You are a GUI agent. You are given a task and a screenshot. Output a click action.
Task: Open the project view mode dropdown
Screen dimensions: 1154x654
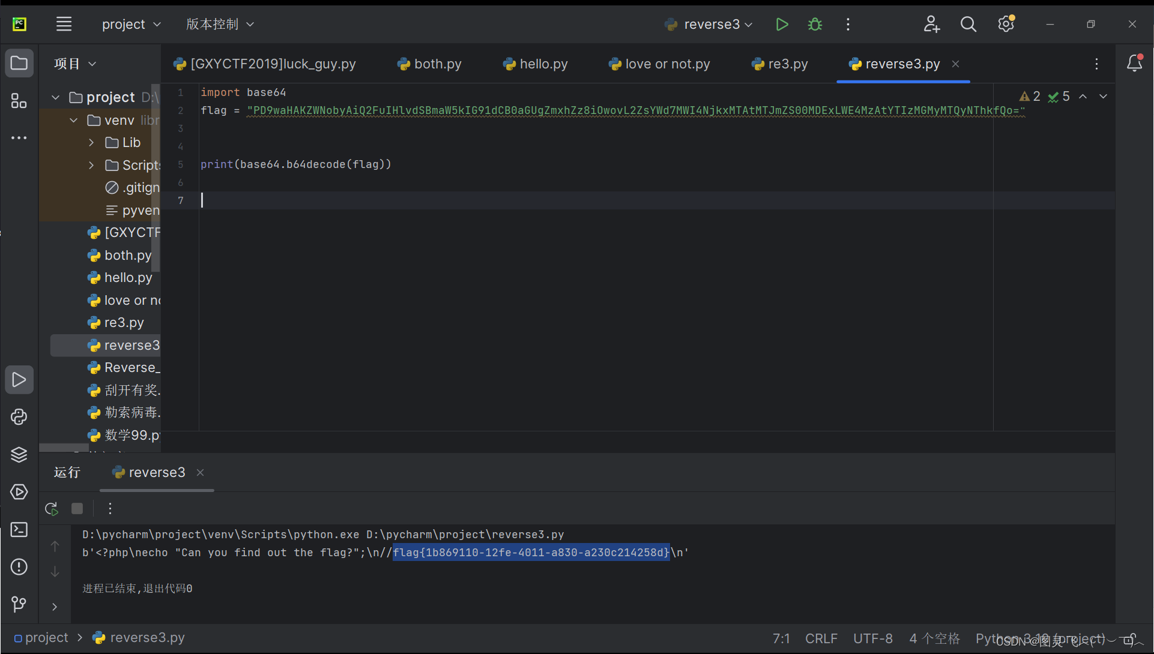tap(75, 64)
